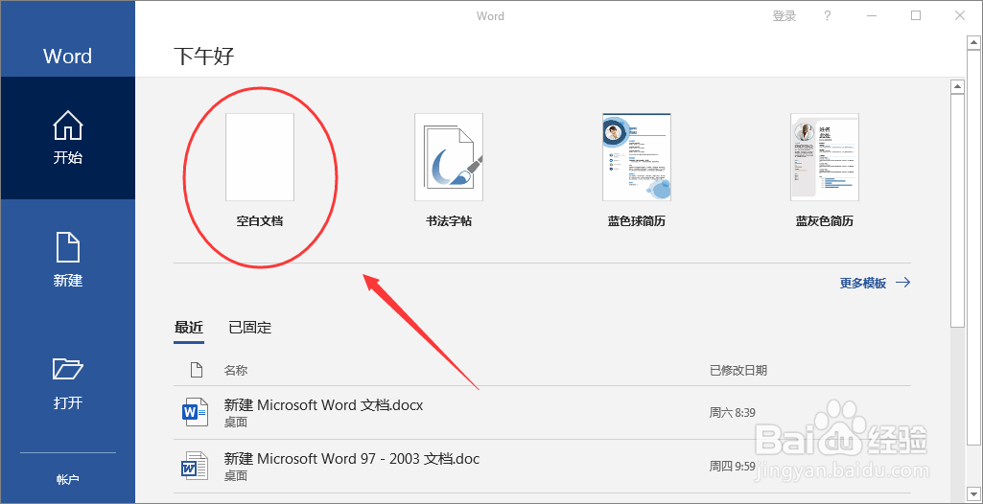Viewport: 983px width, 504px height.
Task: Click the 周四 9:59 modified date entry
Action: point(732,467)
